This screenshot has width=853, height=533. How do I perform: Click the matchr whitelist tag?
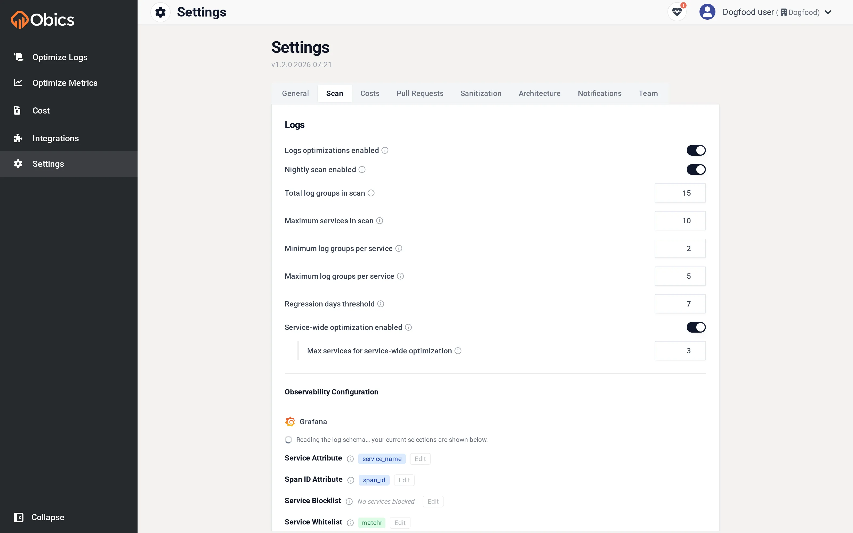[372, 523]
